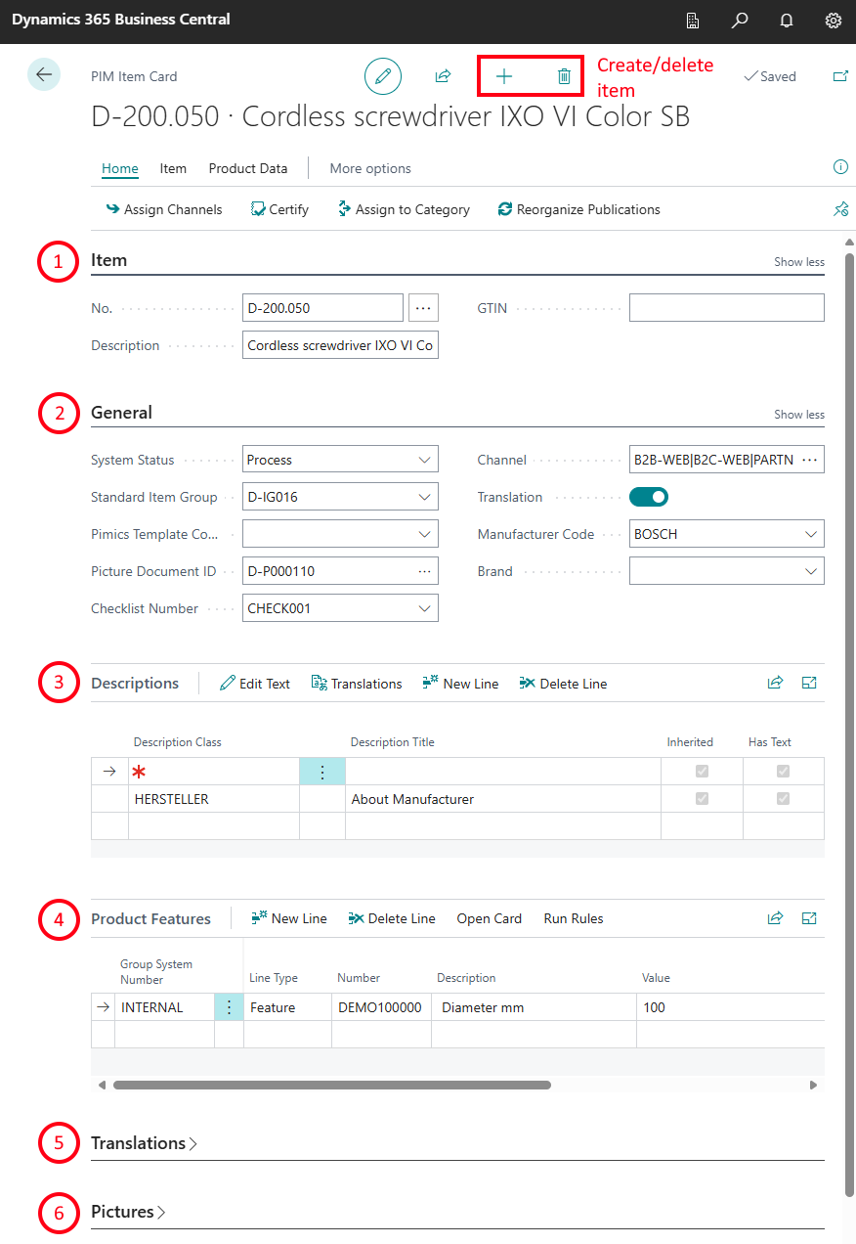The height and width of the screenshot is (1244, 856).
Task: Expand the Descriptions part to full view
Action: [809, 683]
